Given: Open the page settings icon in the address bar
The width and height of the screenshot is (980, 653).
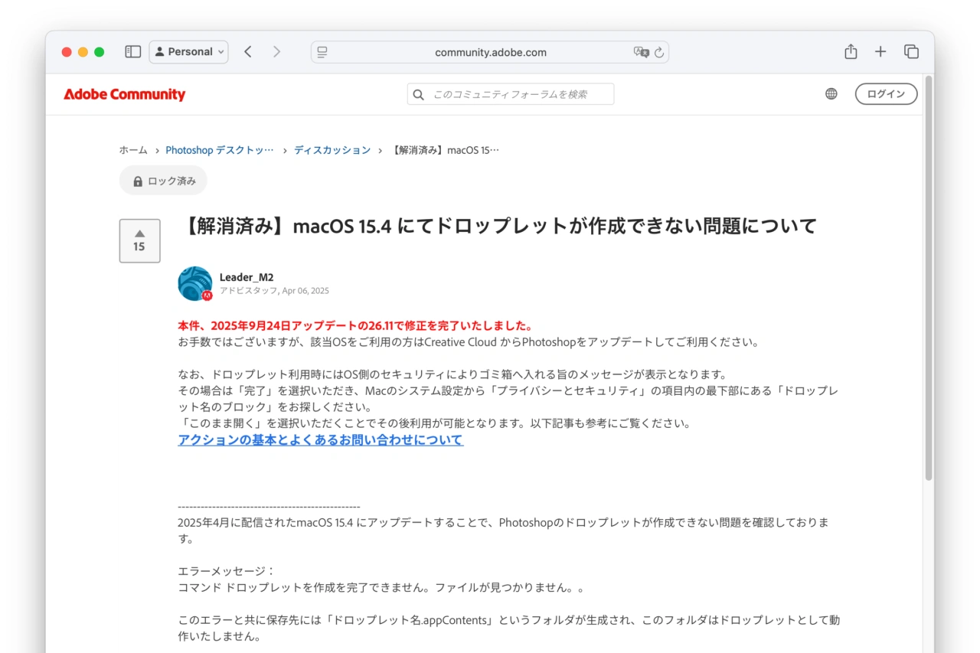Looking at the screenshot, I should (x=322, y=51).
